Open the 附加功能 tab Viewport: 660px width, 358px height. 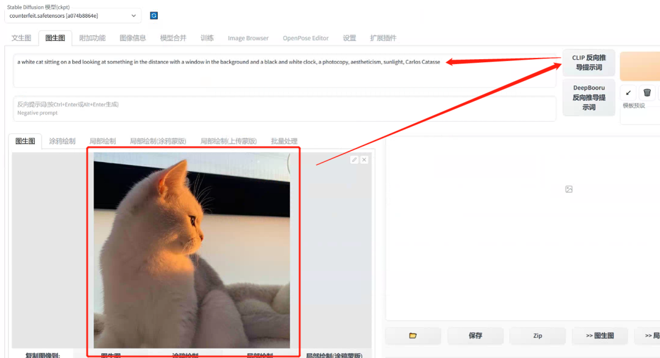[92, 38]
